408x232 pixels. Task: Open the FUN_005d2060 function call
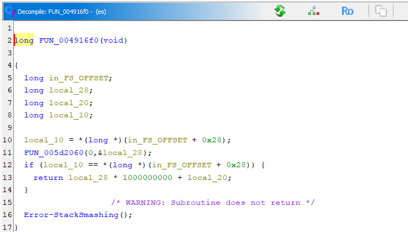[54, 152]
